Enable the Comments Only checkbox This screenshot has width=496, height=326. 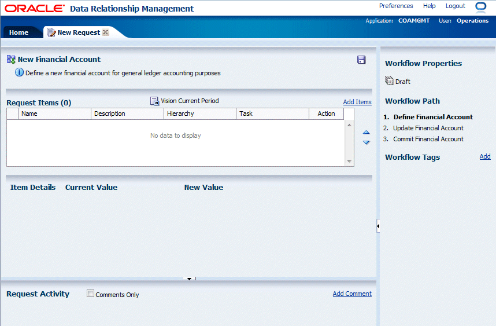[90, 294]
